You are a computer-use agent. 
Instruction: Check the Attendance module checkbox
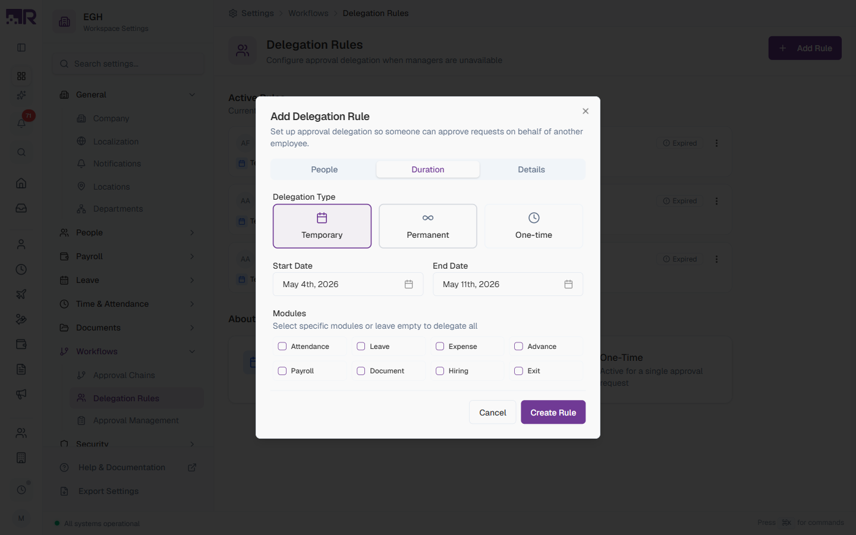[x=282, y=346]
